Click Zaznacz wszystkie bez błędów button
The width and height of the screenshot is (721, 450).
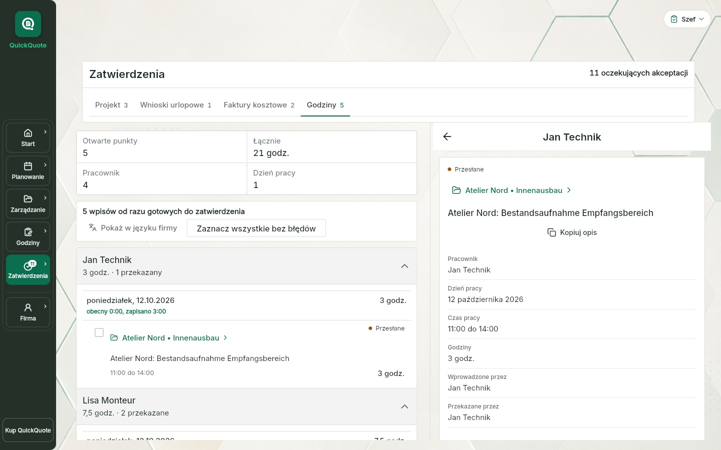256,228
